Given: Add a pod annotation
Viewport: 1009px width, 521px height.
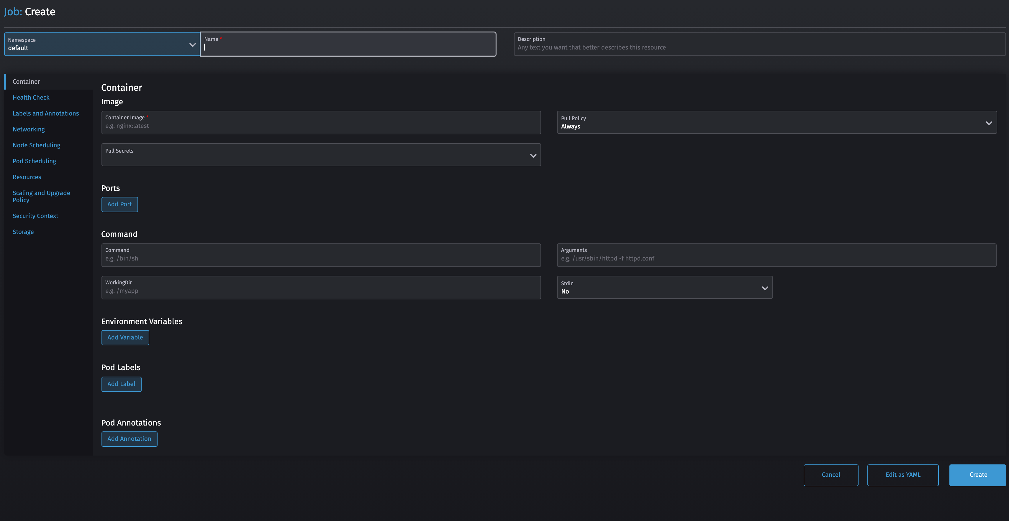Looking at the screenshot, I should (x=129, y=439).
